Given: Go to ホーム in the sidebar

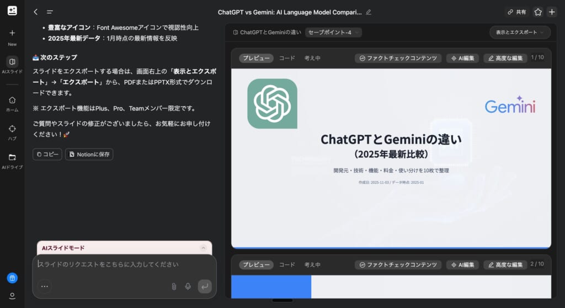Looking at the screenshot, I should (x=12, y=104).
